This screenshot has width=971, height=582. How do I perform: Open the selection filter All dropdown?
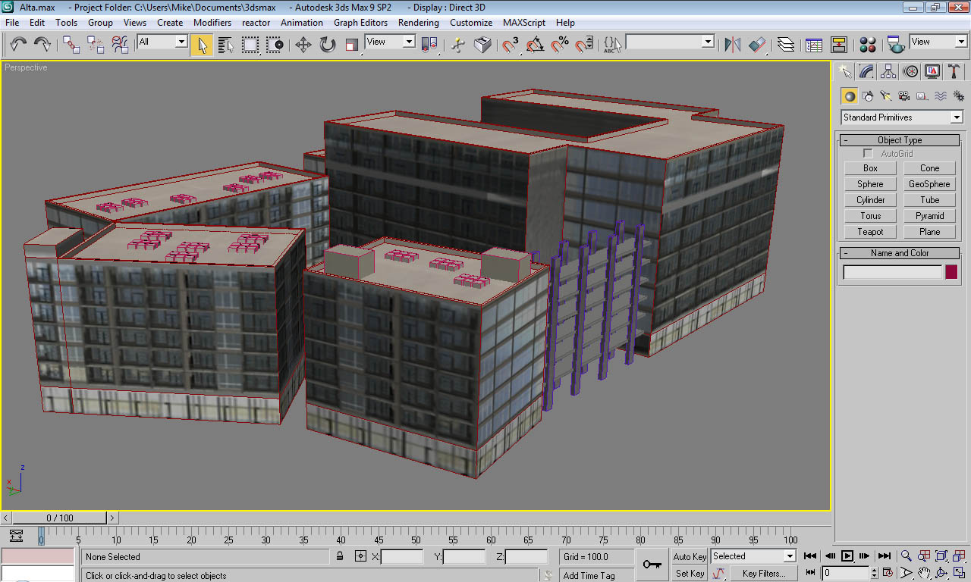[181, 42]
